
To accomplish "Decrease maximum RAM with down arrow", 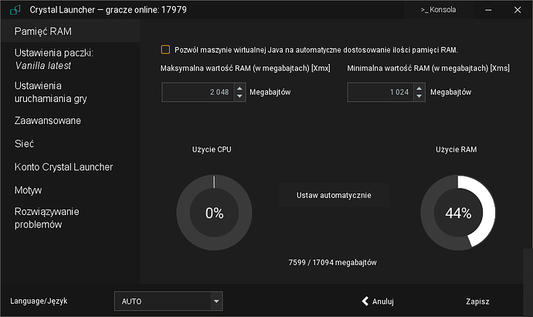I will tap(235, 97).
